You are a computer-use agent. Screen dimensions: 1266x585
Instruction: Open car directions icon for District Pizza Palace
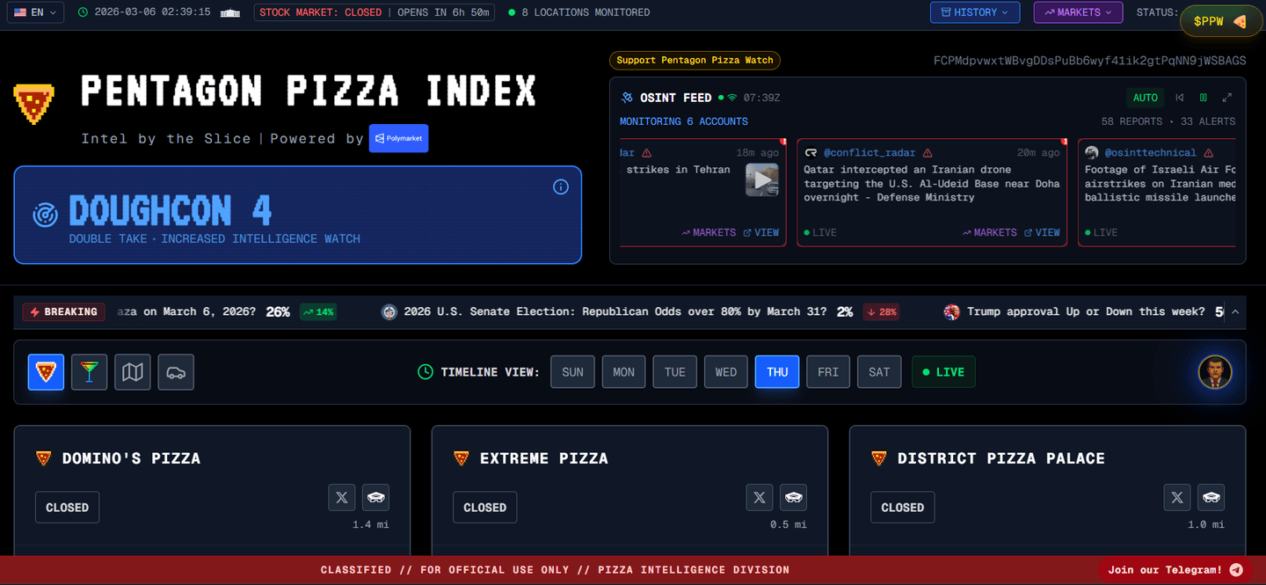pos(1211,497)
